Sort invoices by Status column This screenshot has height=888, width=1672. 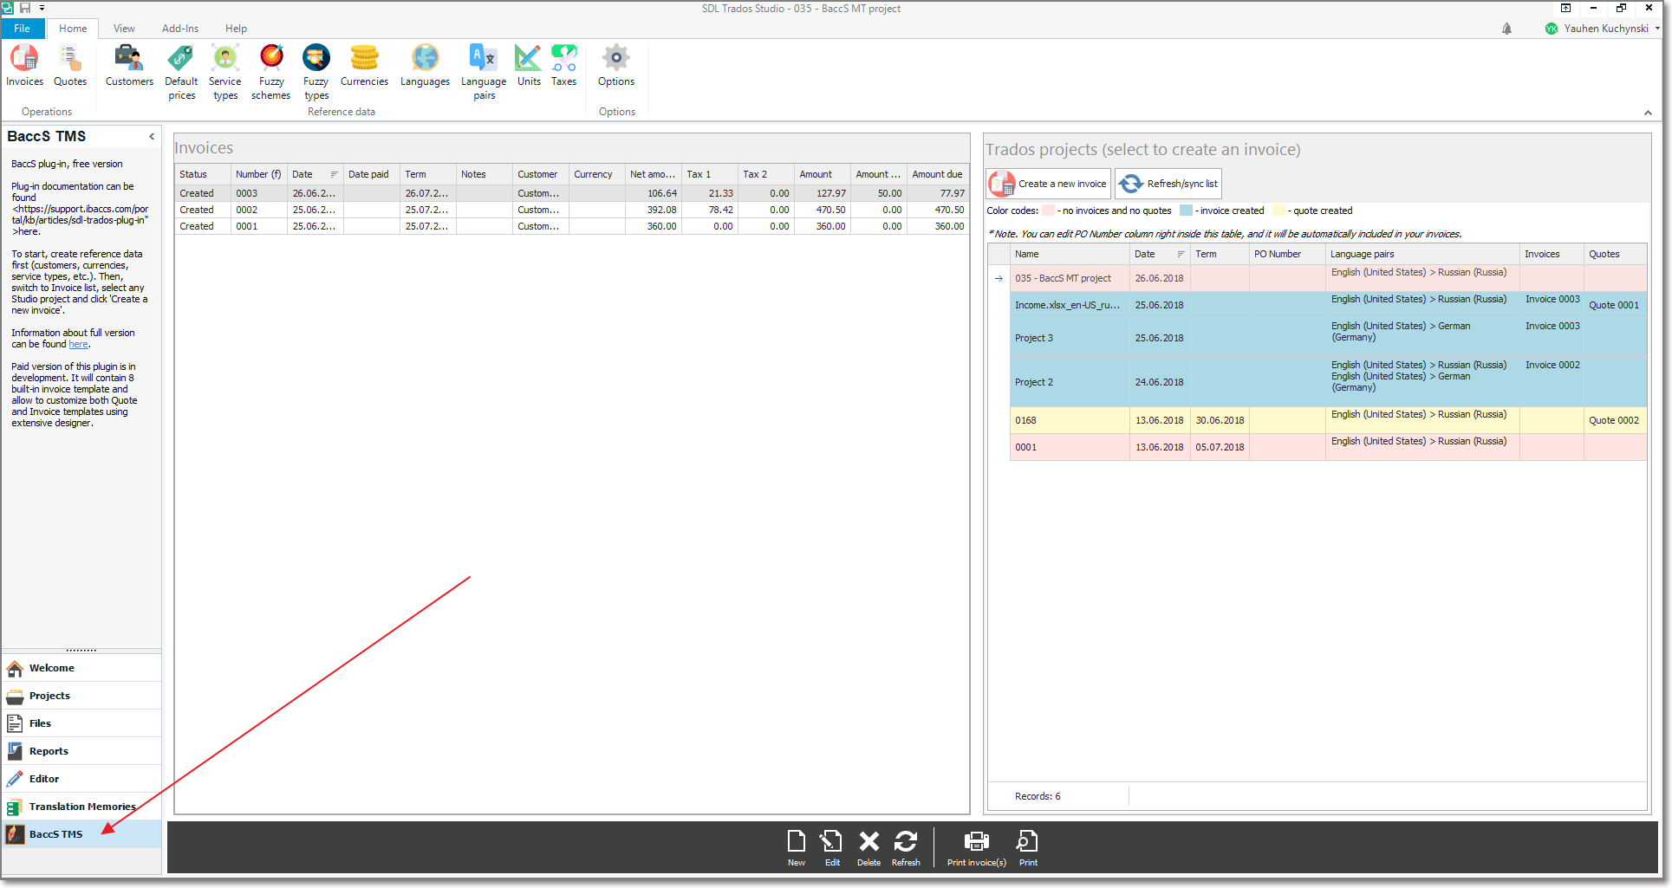(x=203, y=174)
